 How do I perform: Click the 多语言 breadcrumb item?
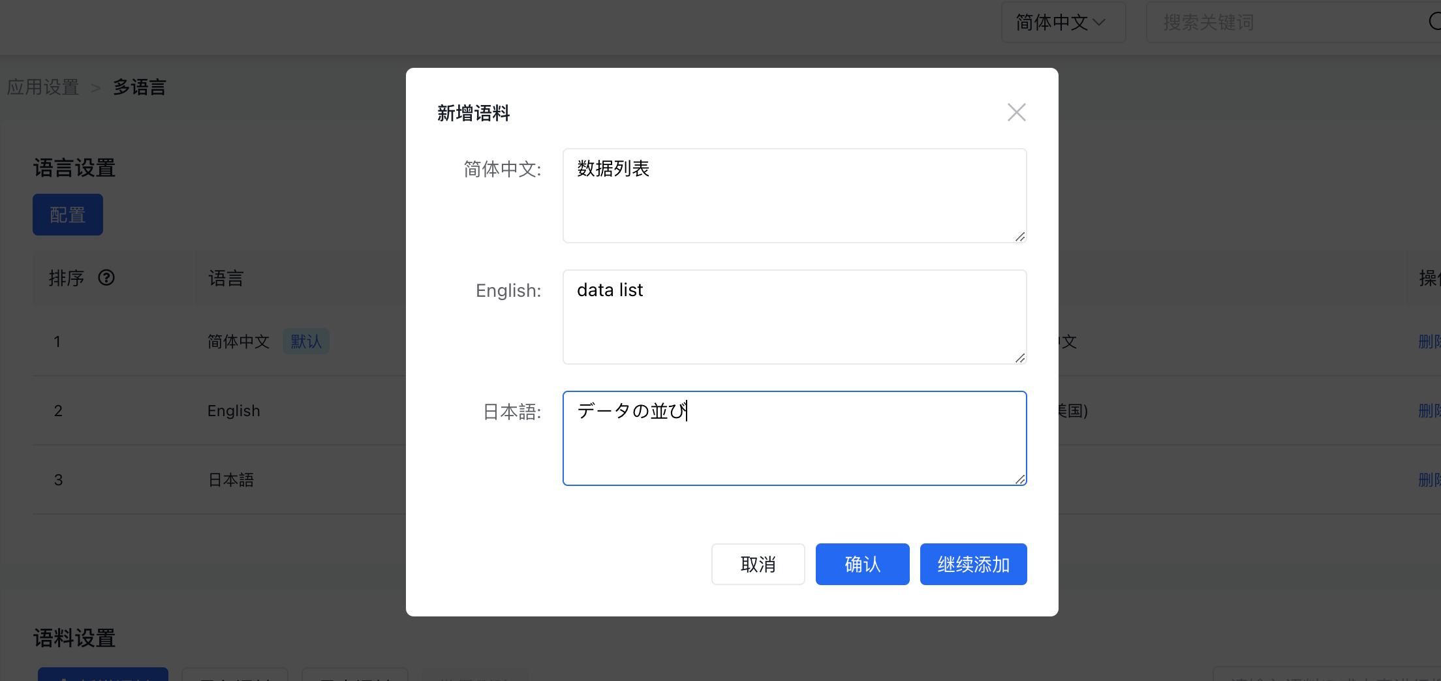pos(139,87)
